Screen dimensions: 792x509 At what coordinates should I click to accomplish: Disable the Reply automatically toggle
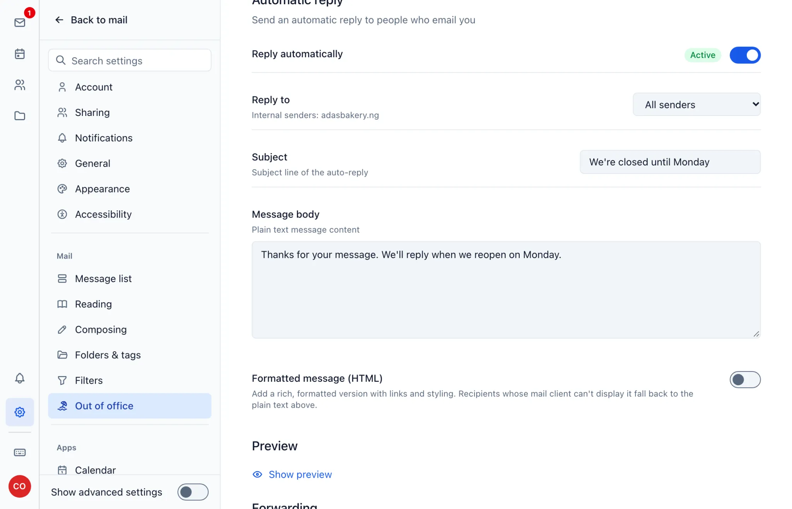(x=745, y=55)
